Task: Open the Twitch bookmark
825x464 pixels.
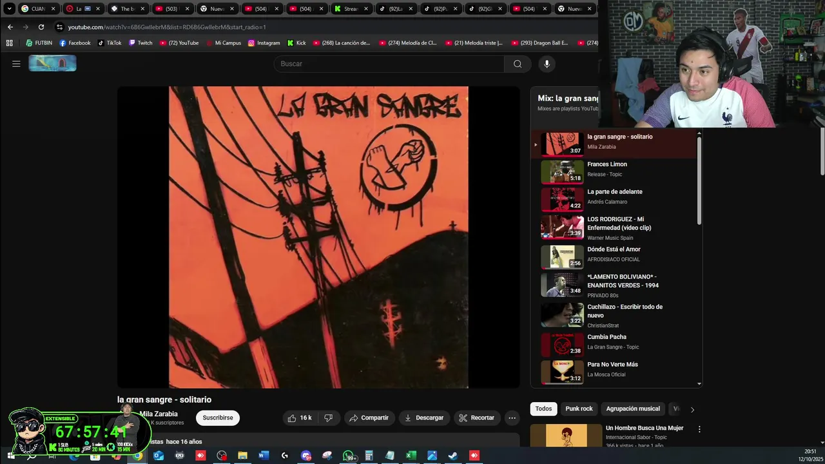Action: [141, 43]
